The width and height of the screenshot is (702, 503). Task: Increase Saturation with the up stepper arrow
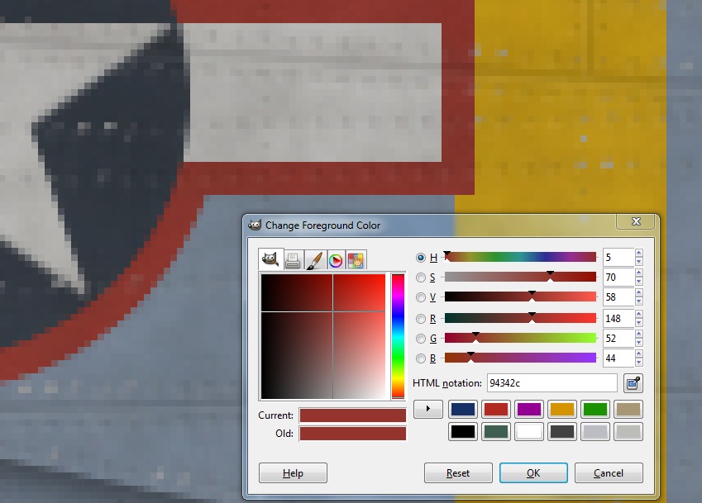point(639,273)
